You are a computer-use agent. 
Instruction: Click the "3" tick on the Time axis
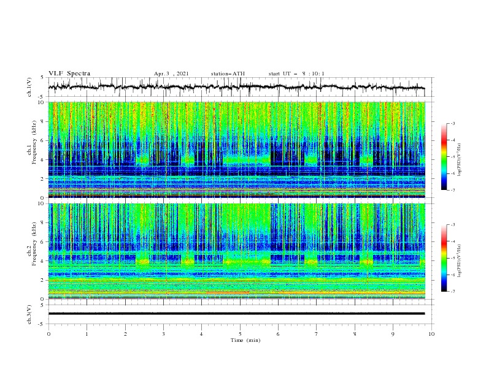click(x=164, y=334)
